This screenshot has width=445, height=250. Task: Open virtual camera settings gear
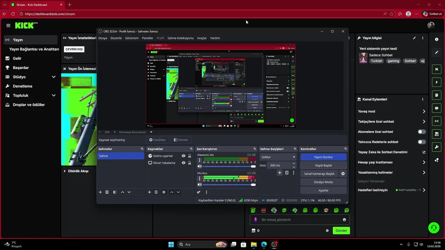[343, 174]
